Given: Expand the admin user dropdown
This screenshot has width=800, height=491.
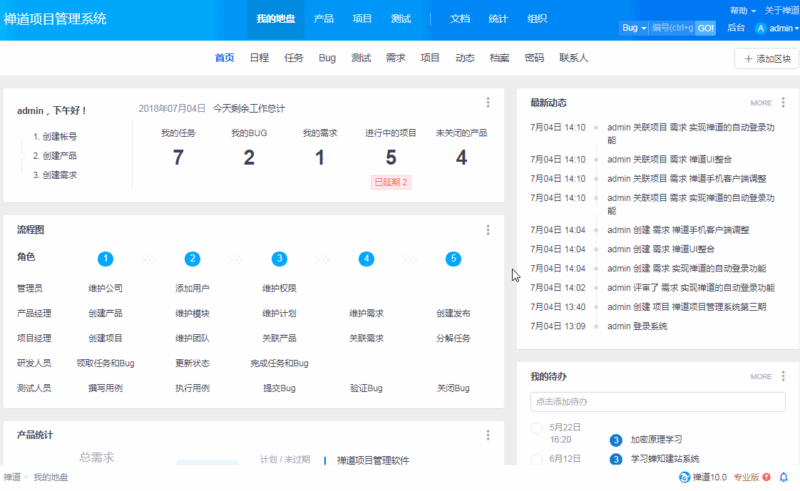Looking at the screenshot, I should tap(784, 29).
